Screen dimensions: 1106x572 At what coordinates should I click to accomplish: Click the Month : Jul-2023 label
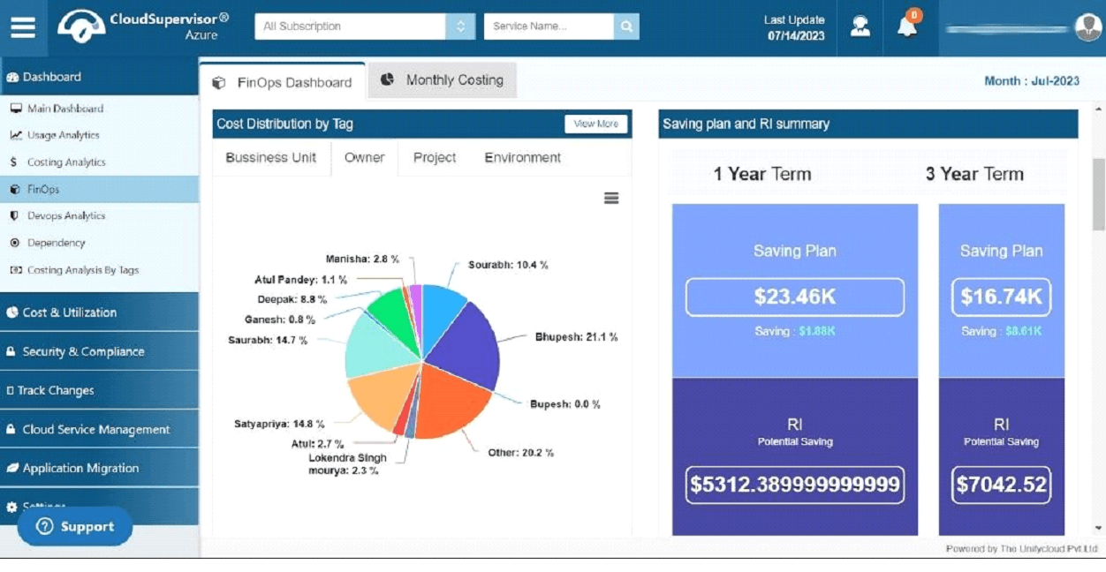(x=1032, y=81)
